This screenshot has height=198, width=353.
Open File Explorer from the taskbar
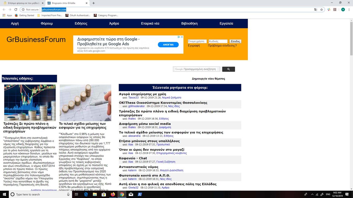coord(95,194)
